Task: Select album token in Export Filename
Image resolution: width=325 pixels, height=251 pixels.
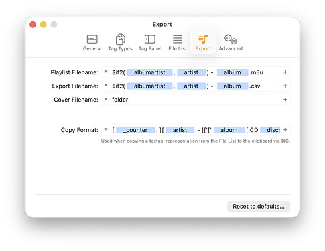Action: click(233, 86)
